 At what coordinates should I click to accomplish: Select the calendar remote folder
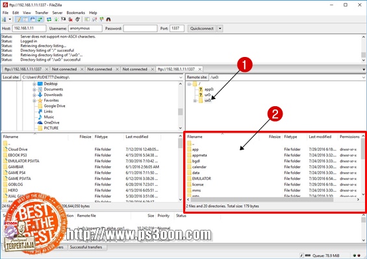click(x=199, y=167)
